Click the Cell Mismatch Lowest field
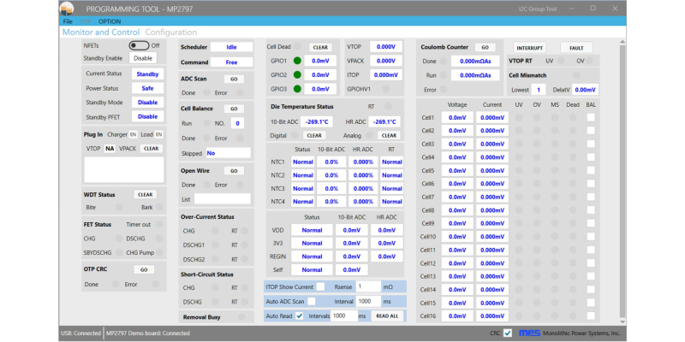This screenshot has width=685, height=342. [539, 90]
